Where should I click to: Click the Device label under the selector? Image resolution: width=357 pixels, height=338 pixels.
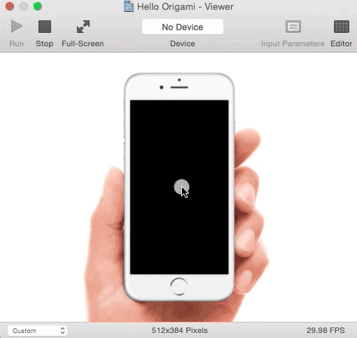point(183,44)
